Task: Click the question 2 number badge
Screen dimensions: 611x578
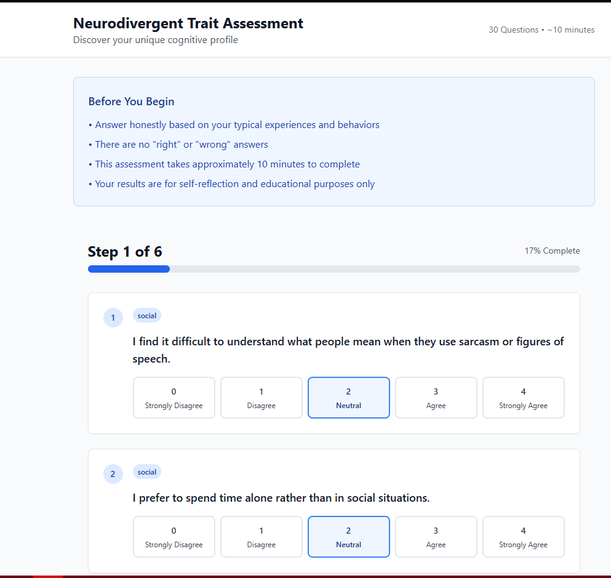Action: [113, 474]
